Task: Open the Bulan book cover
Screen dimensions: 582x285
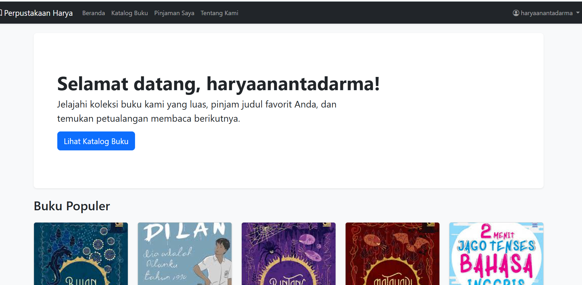Action: pos(81,254)
